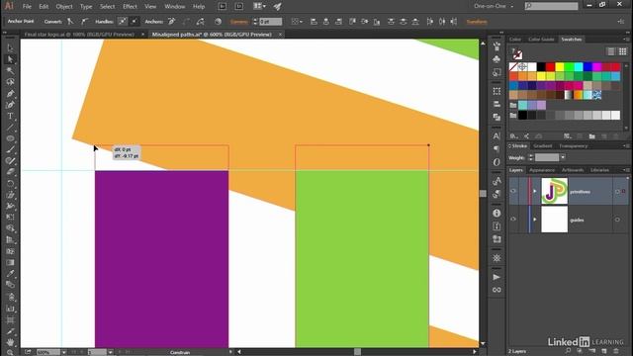Click Create New Layer icon

click(604, 352)
